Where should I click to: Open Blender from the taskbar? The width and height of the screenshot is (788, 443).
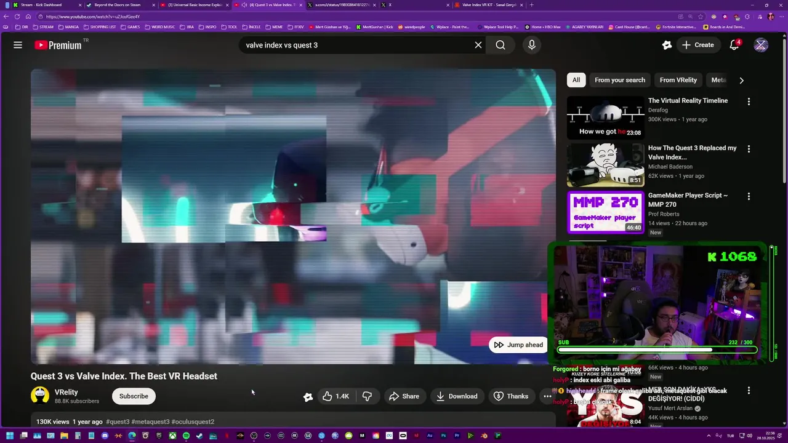[x=484, y=436]
